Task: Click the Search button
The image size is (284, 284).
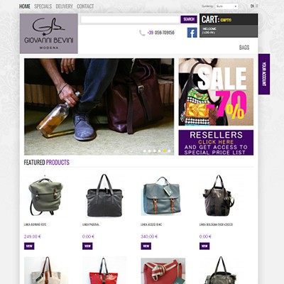Action: click(189, 19)
